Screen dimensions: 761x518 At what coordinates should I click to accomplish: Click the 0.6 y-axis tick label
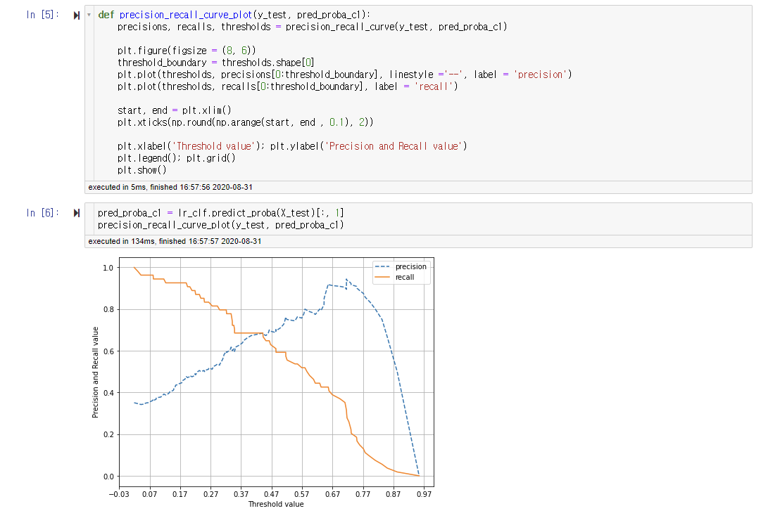[x=108, y=351]
